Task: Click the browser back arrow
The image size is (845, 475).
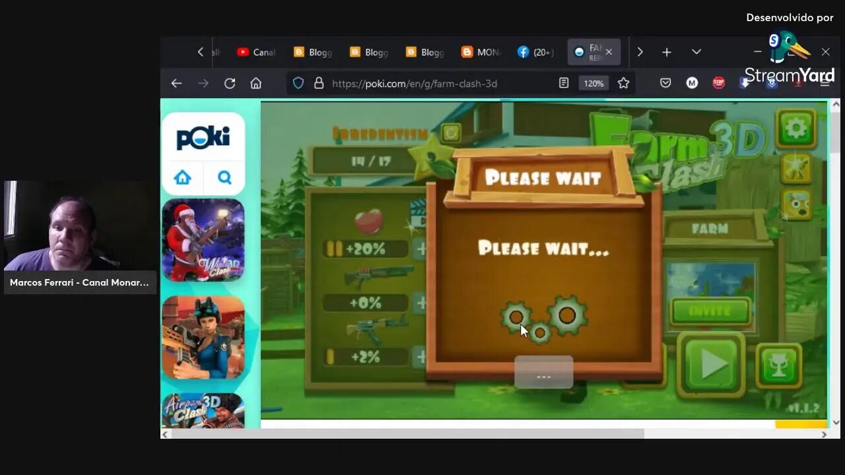Action: 176,83
